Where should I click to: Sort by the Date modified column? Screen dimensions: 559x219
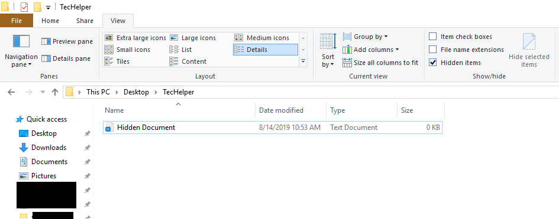pos(291,110)
